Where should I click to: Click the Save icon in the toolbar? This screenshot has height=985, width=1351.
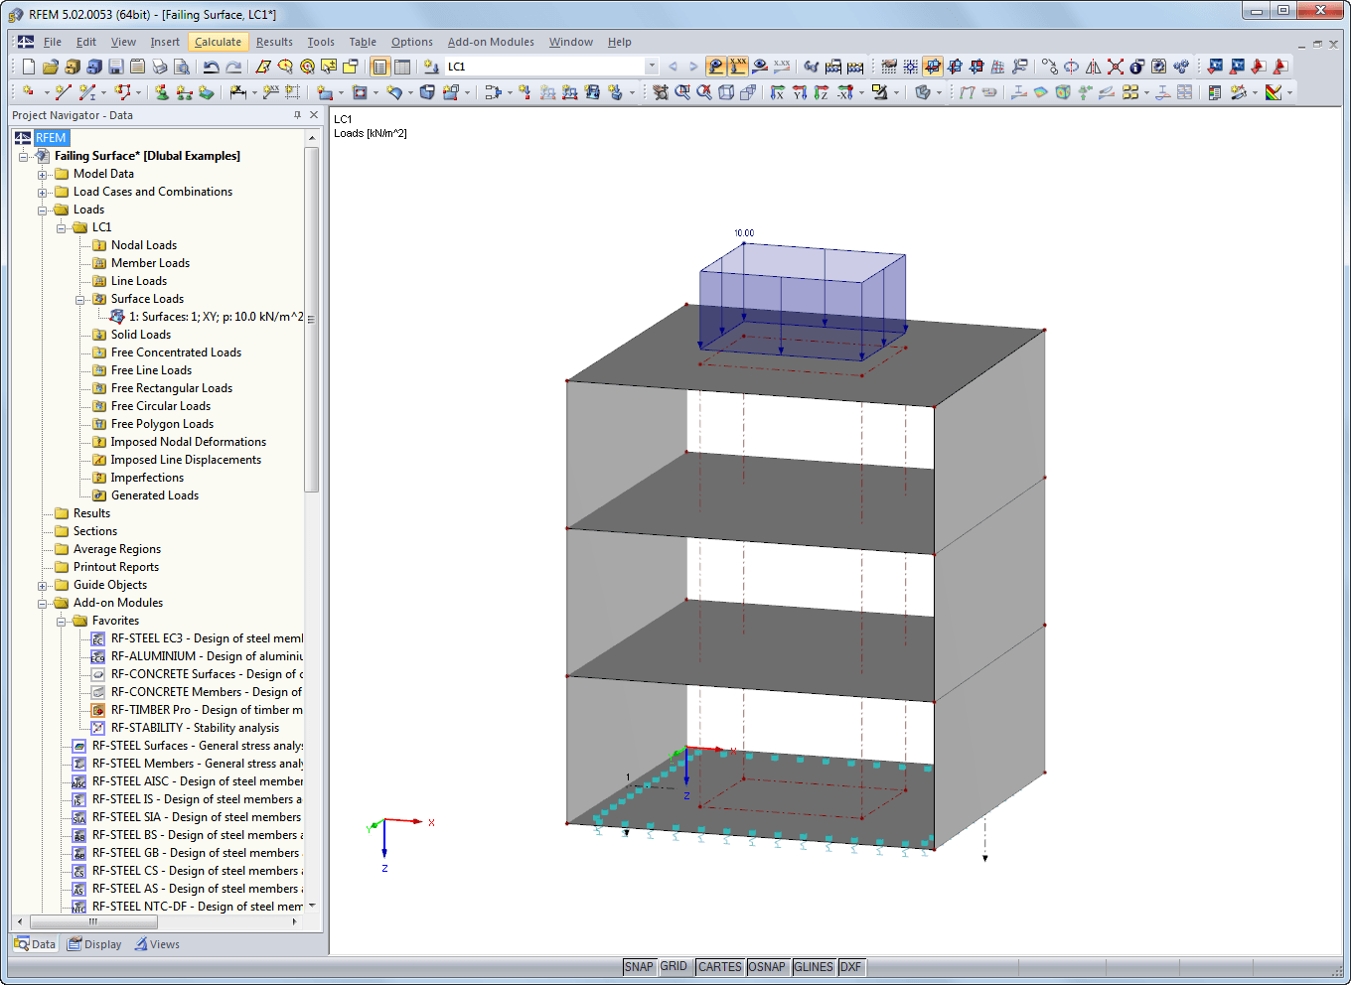114,67
